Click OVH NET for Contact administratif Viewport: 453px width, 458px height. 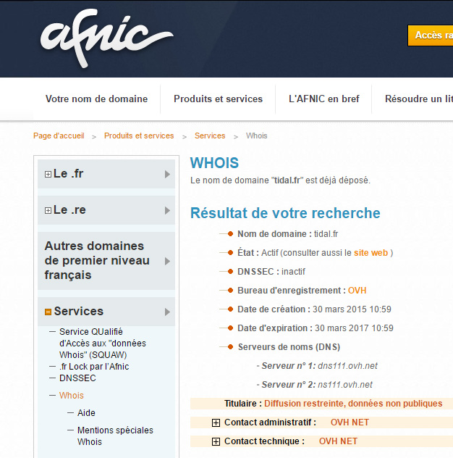pyautogui.click(x=350, y=422)
